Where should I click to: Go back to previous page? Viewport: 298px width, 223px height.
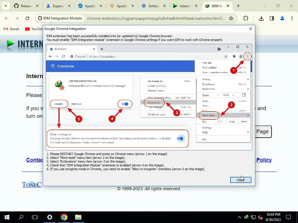[6, 18]
